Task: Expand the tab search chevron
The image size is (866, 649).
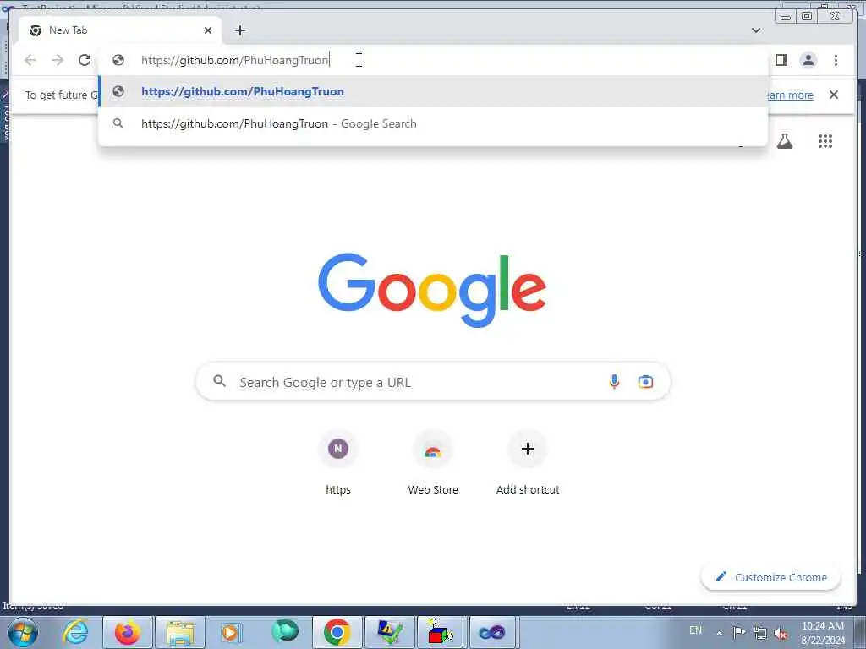Action: coord(755,30)
